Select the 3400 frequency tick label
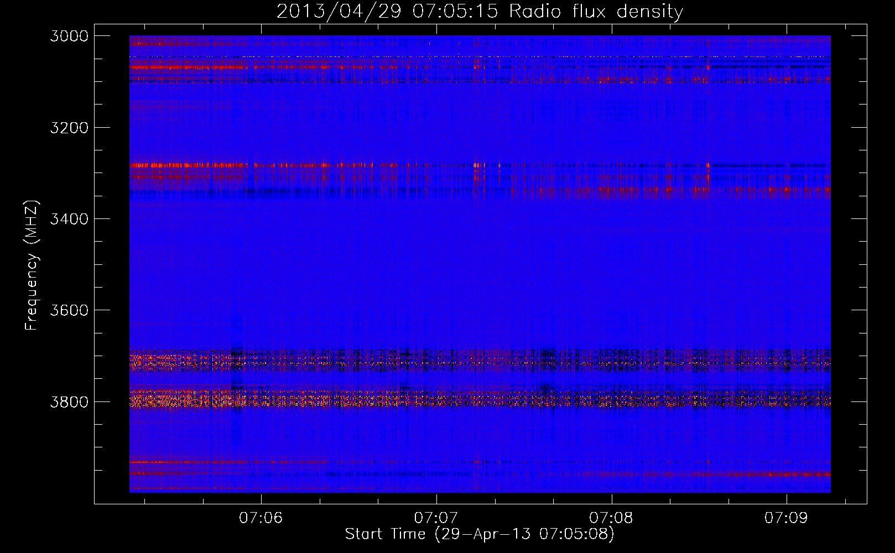 [69, 219]
